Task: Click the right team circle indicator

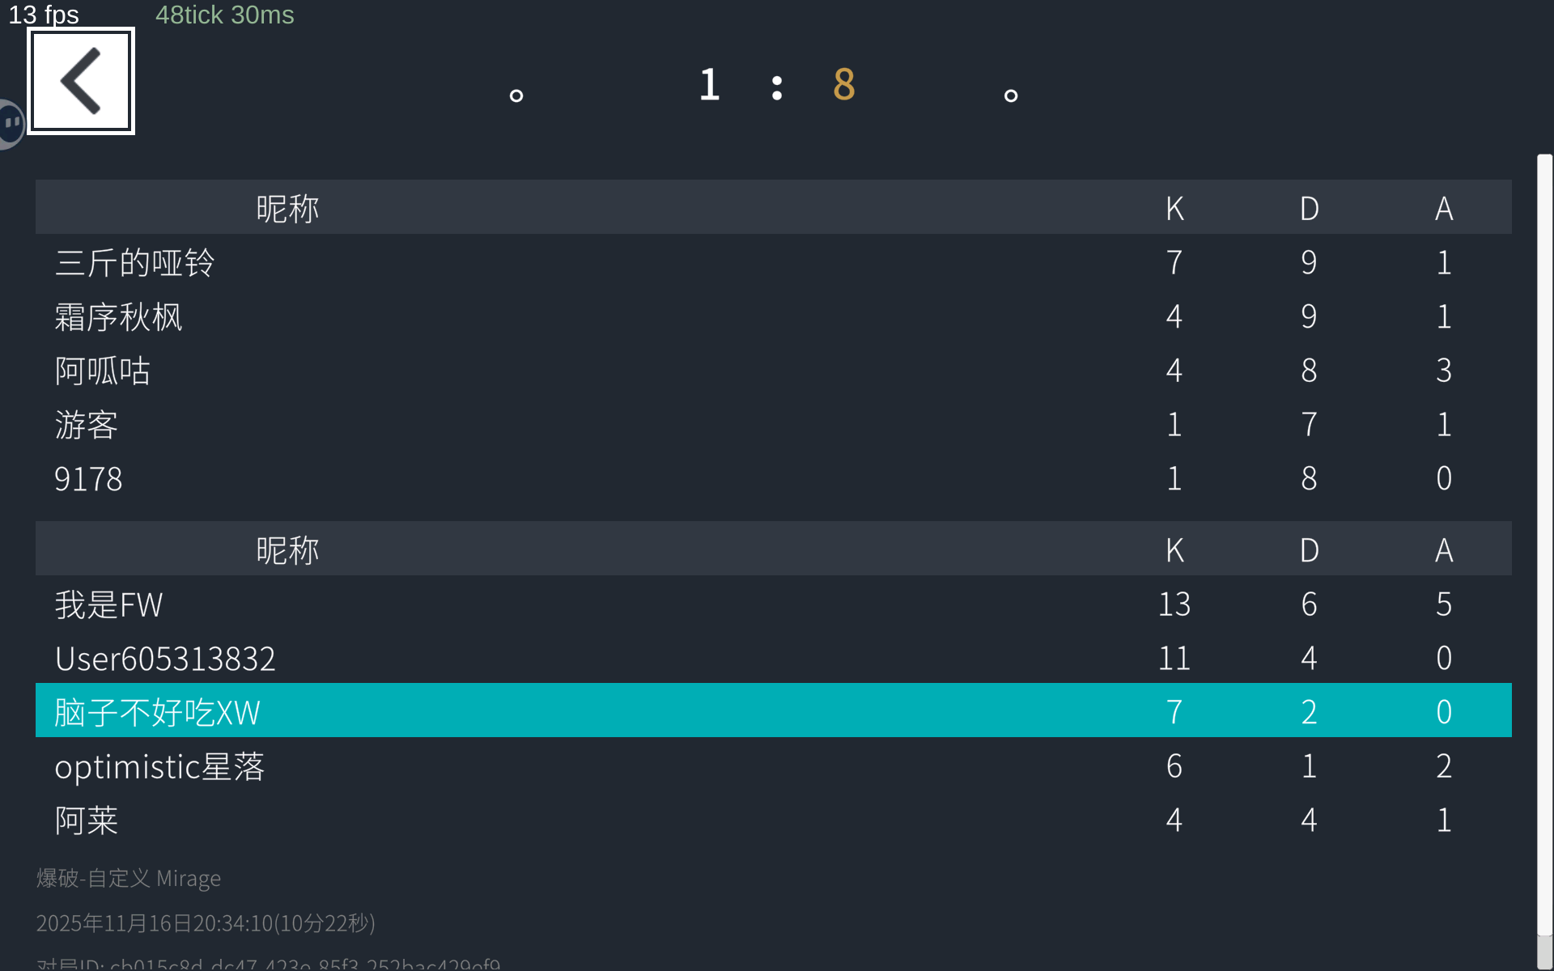Action: click(x=1010, y=95)
